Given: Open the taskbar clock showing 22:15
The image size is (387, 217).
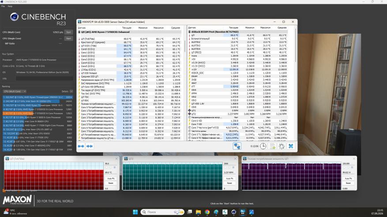Looking at the screenshot, I should tap(377, 212).
